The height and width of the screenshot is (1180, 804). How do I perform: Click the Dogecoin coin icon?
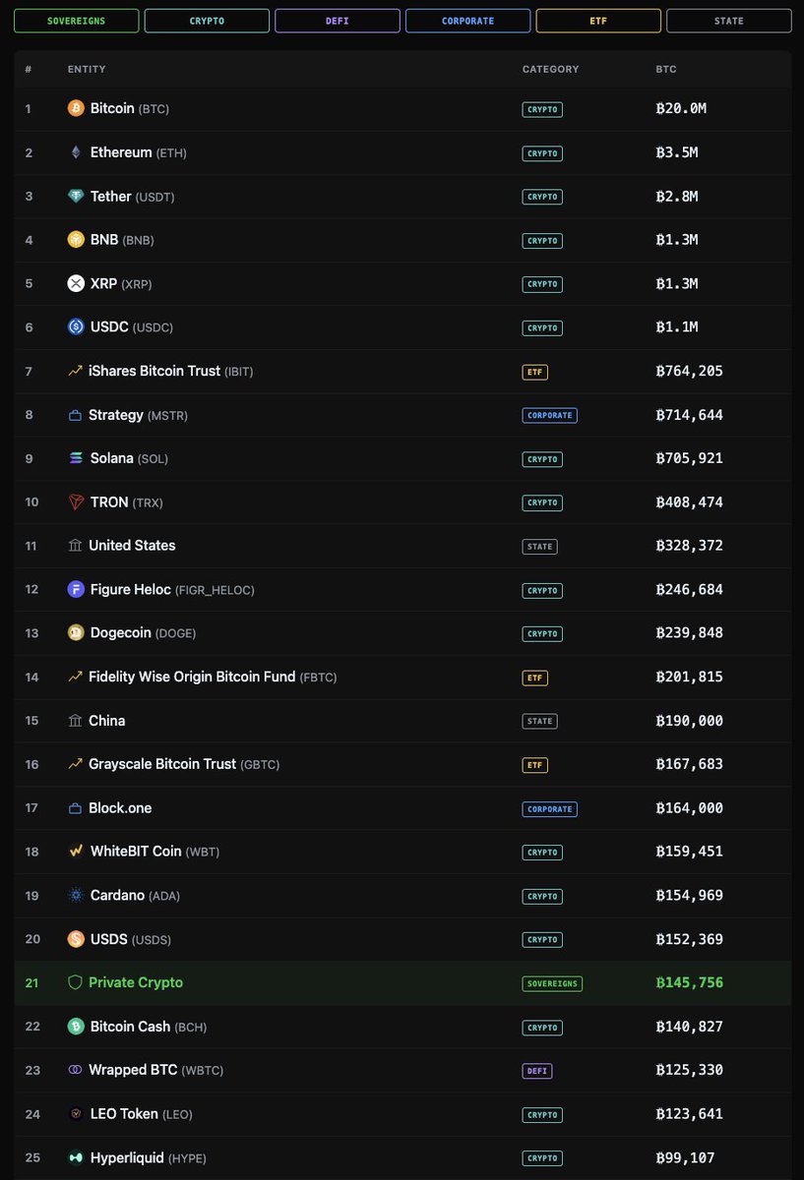pos(76,632)
